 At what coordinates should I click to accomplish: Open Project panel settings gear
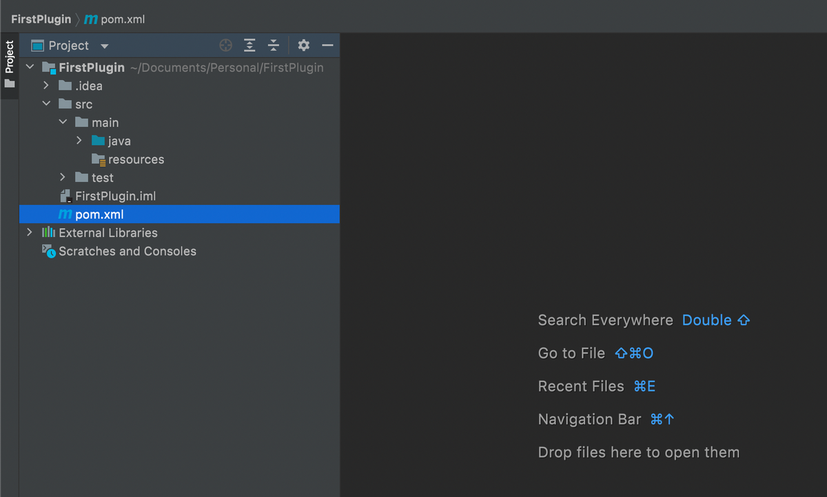click(304, 45)
